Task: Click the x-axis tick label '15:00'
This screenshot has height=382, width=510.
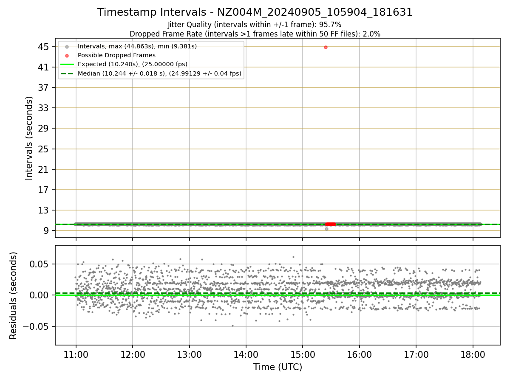Action: (303, 354)
